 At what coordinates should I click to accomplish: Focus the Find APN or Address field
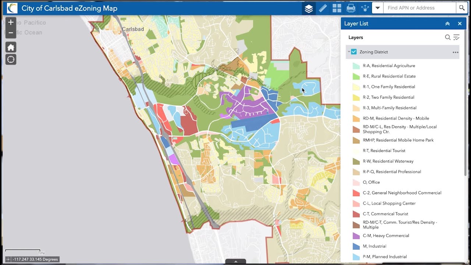pos(420,8)
